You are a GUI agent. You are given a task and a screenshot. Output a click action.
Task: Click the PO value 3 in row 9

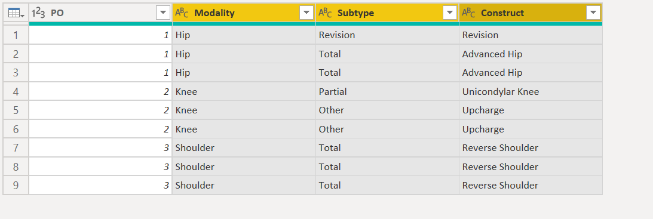[x=100, y=185]
